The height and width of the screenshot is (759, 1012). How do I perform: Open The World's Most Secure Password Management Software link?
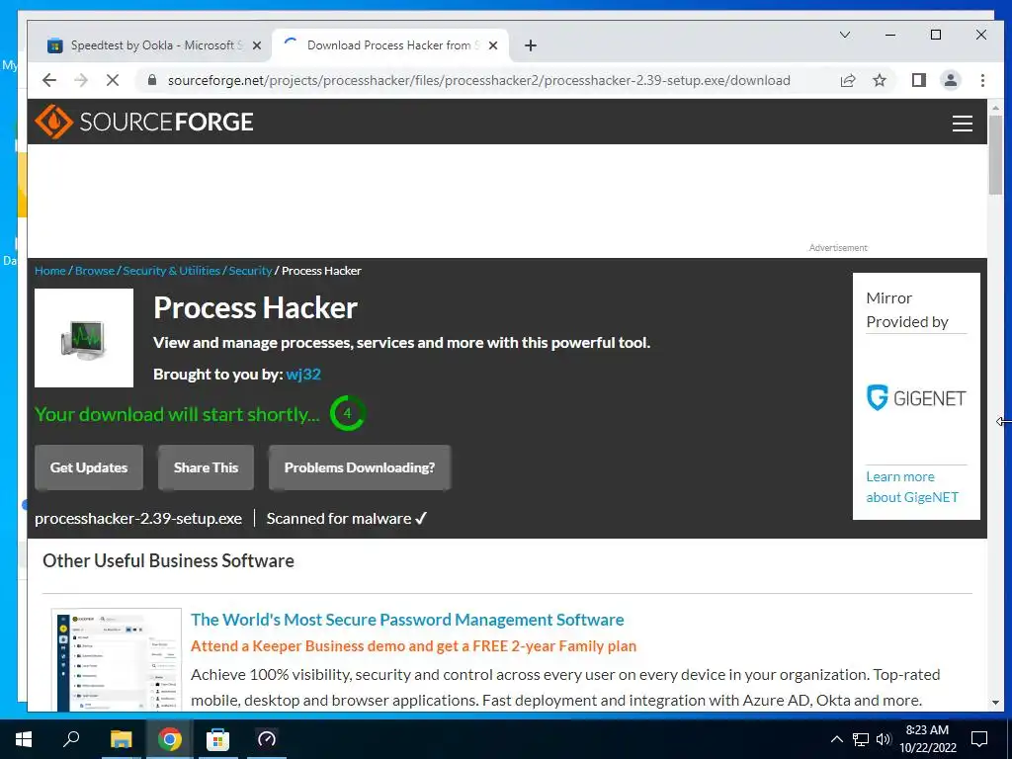pos(407,620)
